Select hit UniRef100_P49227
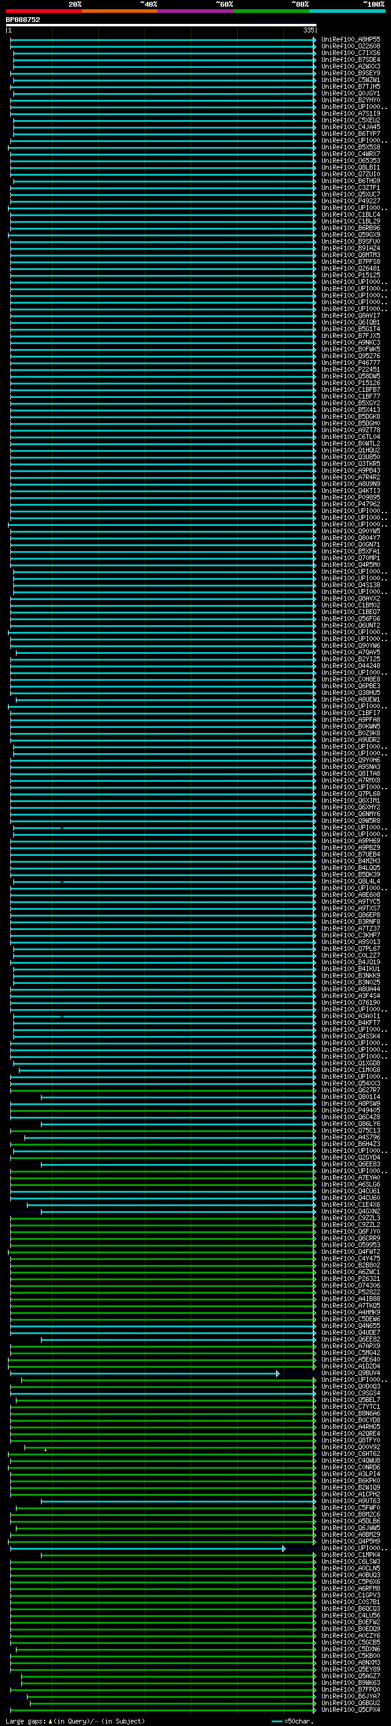This screenshot has height=1726, width=391. pyautogui.click(x=351, y=201)
